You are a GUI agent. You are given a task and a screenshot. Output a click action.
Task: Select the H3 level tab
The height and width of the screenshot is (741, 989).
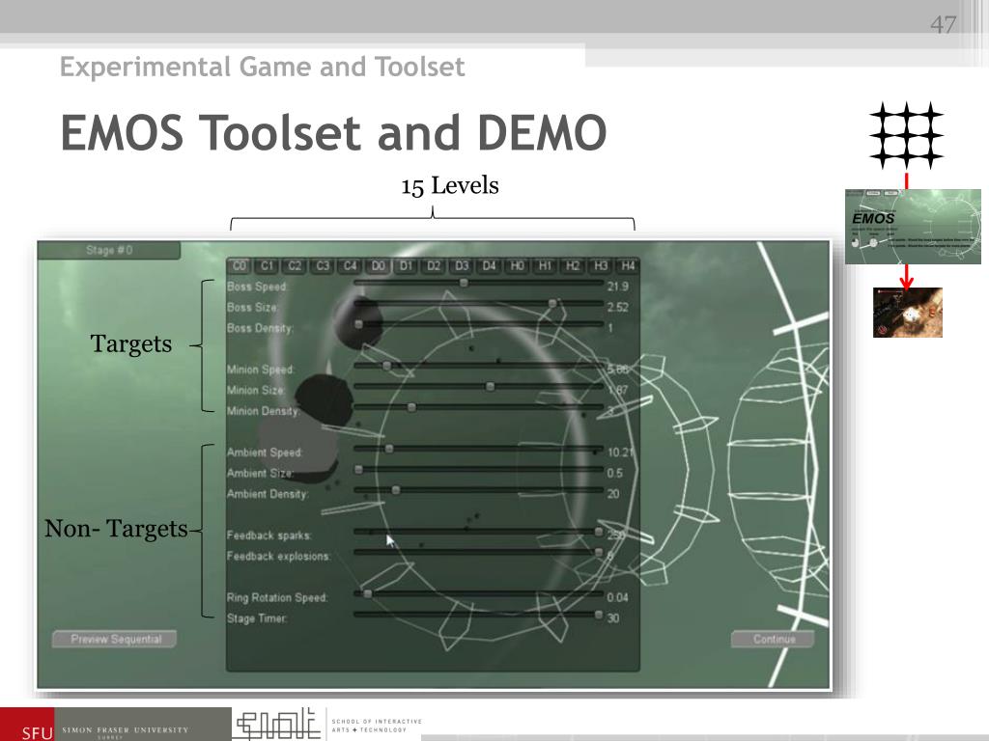(601, 266)
